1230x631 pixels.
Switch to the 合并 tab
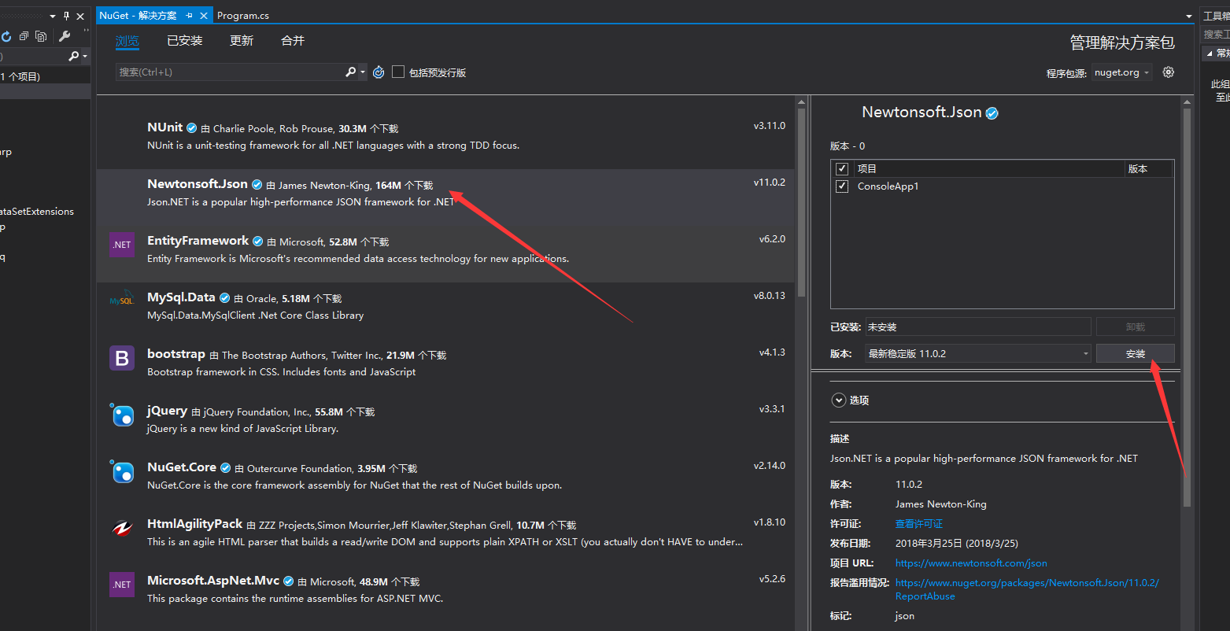[293, 41]
